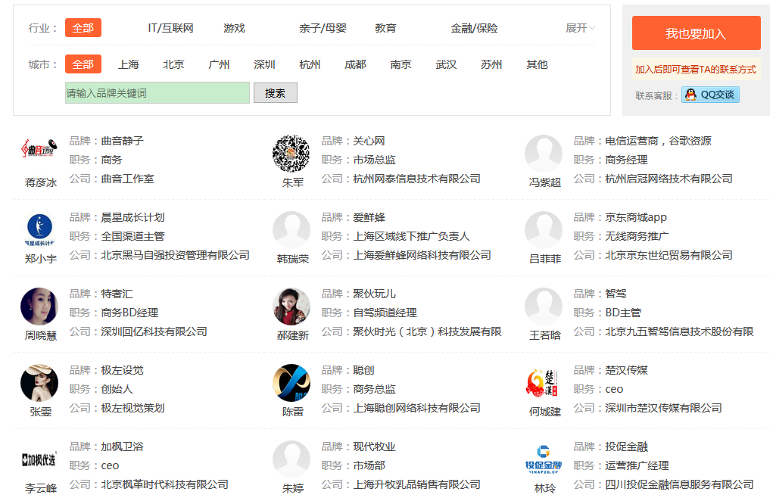This screenshot has height=501, width=776.
Task: Click the name 吕菲菲
Action: tap(545, 259)
